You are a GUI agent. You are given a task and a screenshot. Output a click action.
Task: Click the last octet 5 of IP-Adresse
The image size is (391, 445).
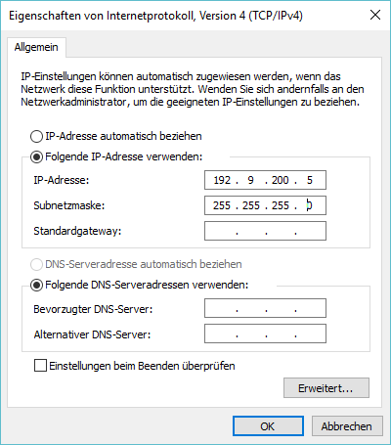point(310,180)
